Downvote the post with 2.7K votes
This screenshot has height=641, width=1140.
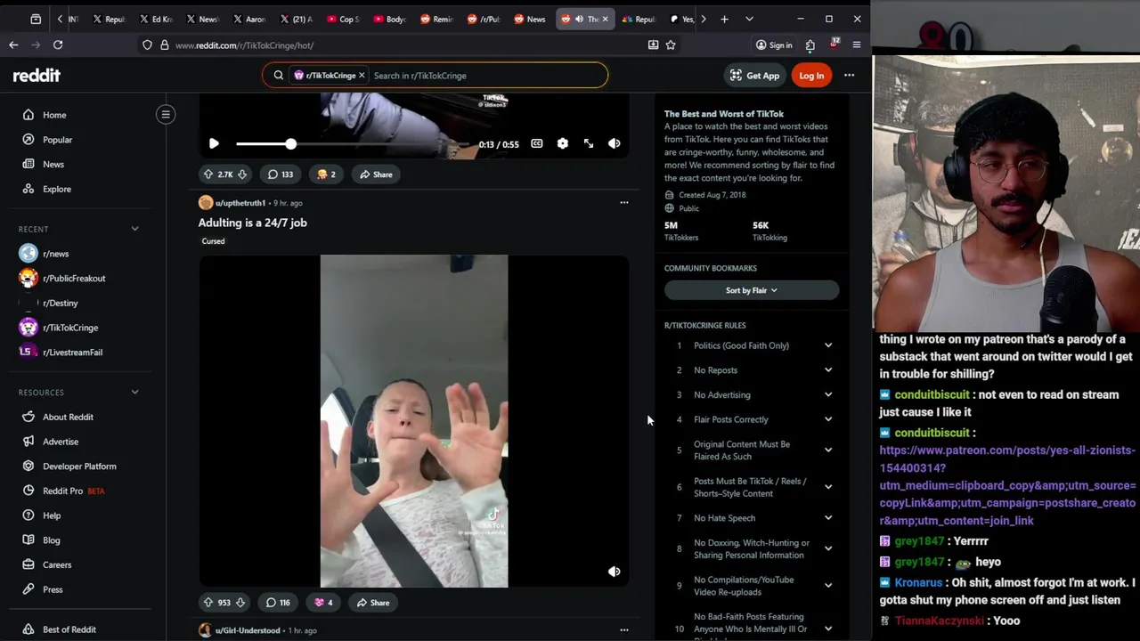tap(242, 174)
